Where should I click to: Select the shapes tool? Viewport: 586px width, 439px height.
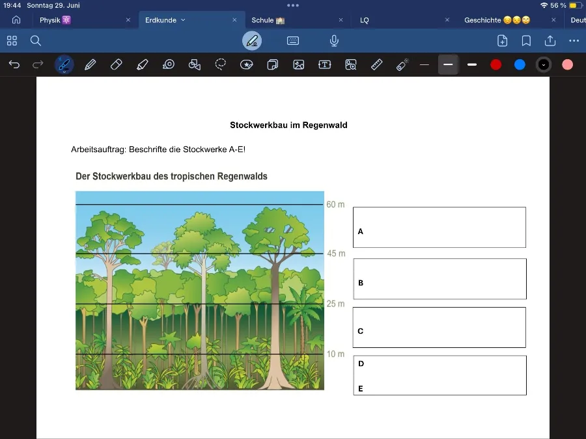(194, 64)
